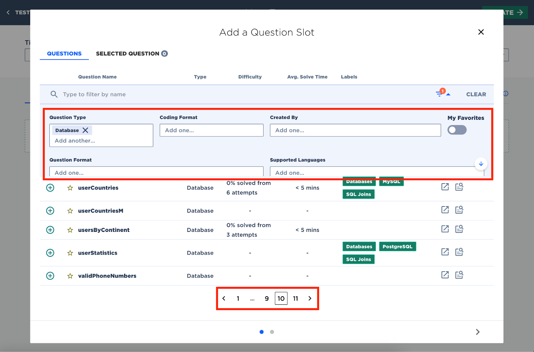The height and width of the screenshot is (352, 534).
Task: Close the Add a Question Slot dialog
Action: tap(481, 32)
